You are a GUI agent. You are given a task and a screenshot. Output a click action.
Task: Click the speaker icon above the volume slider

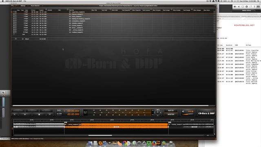(183, 111)
